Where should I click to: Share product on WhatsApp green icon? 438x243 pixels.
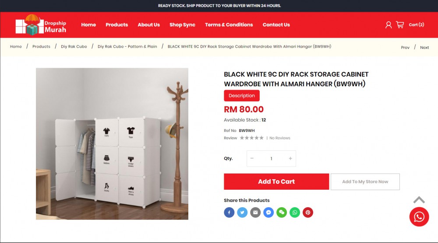click(295, 212)
